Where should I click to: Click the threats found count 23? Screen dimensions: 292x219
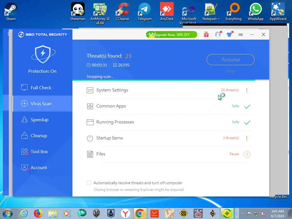pos(128,56)
